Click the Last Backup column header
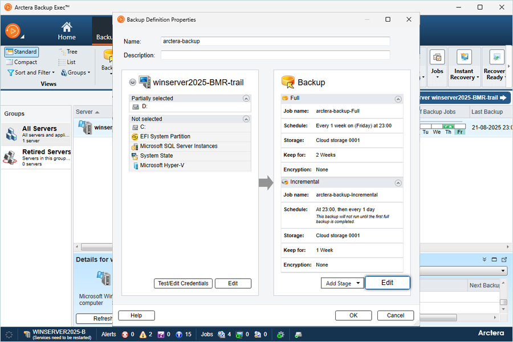The height and width of the screenshot is (342, 513). point(487,112)
